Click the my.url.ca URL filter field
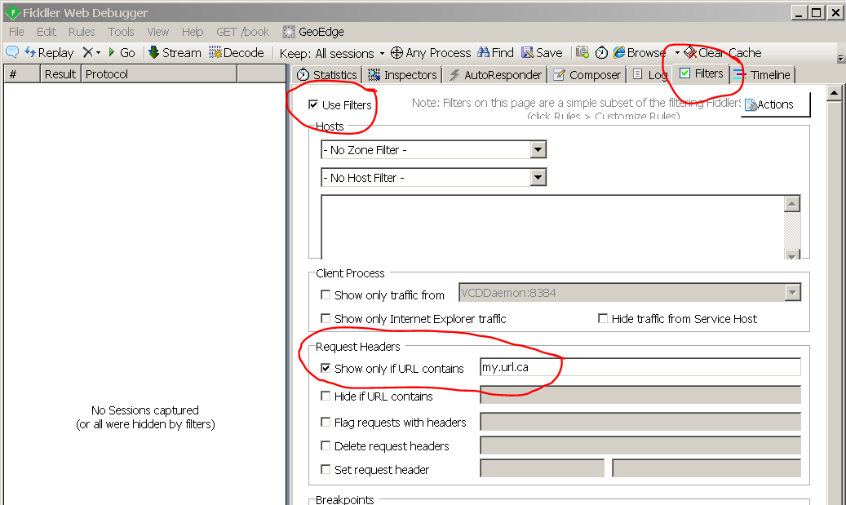This screenshot has width=846, height=505. (640, 367)
